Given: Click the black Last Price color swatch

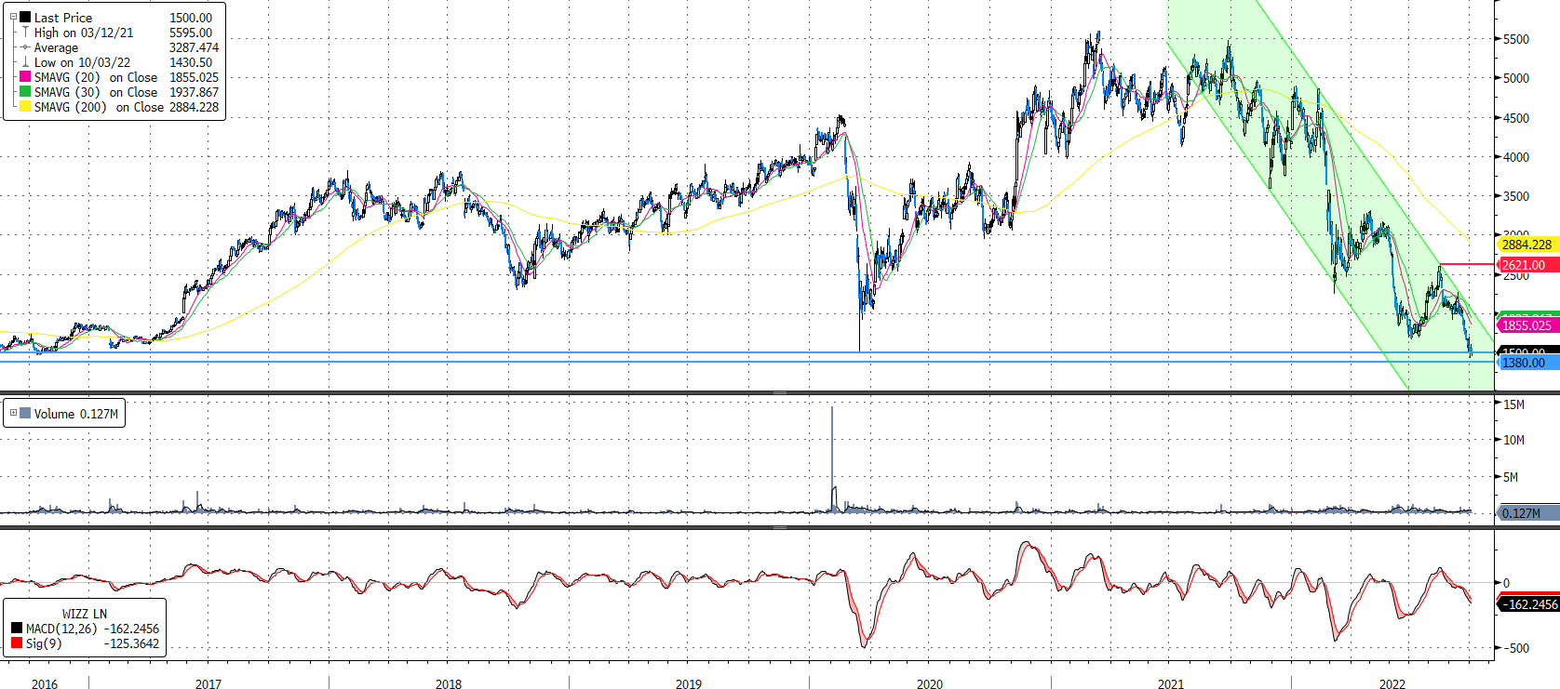Looking at the screenshot, I should point(25,17).
